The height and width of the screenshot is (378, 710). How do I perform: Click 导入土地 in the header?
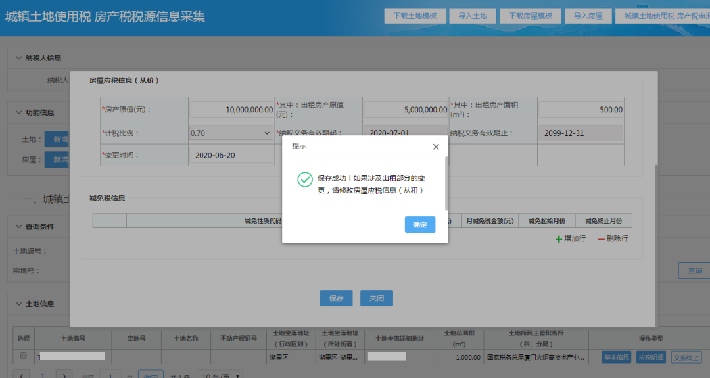473,16
